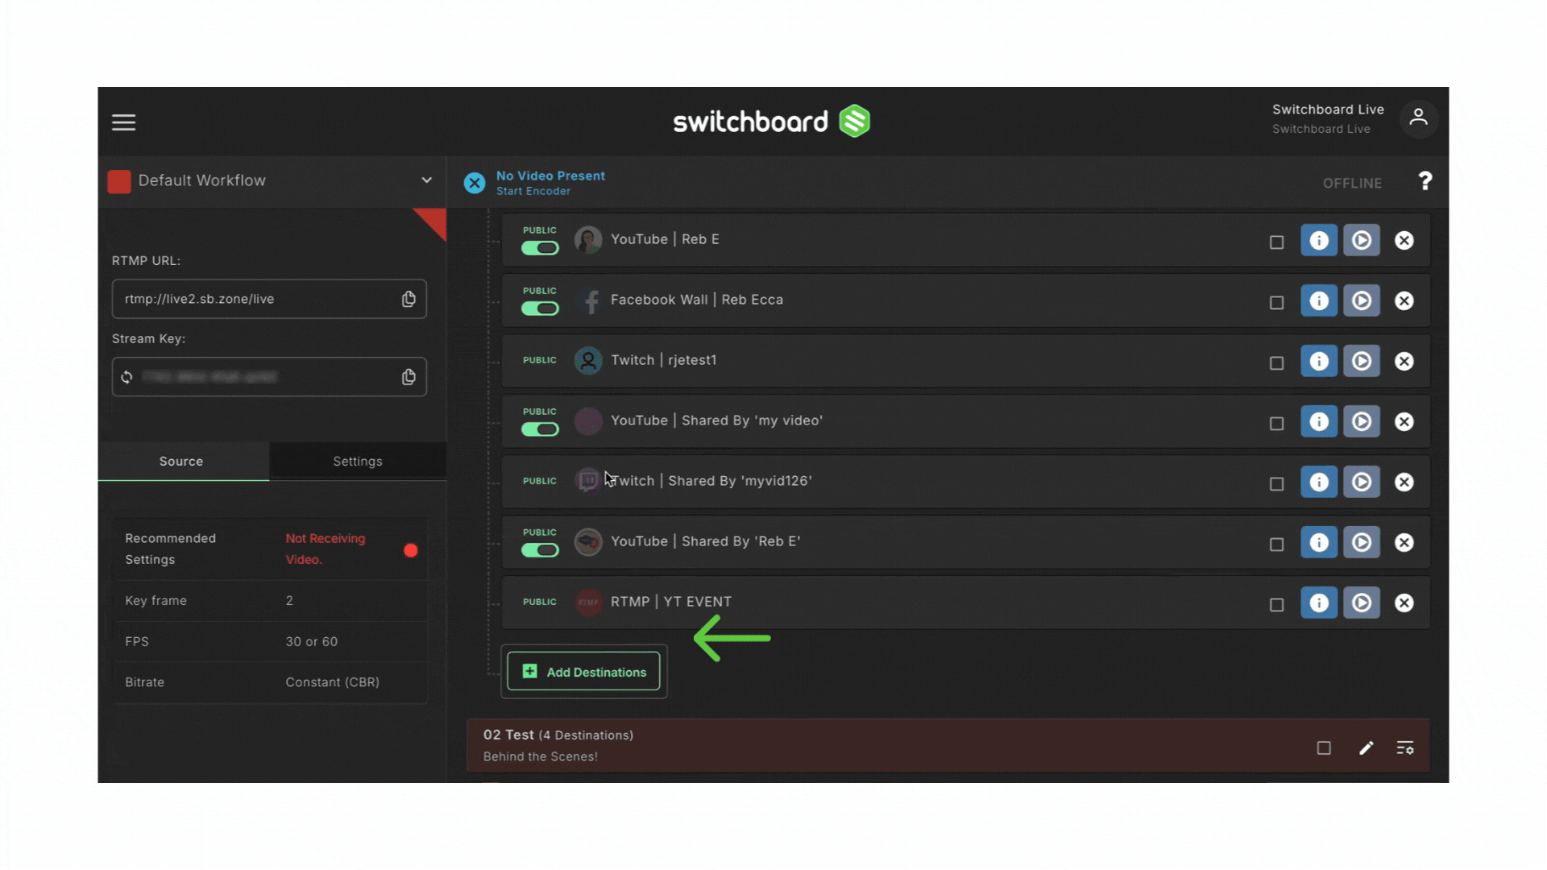Open the hamburger navigation menu
This screenshot has height=870, width=1547.
point(123,122)
